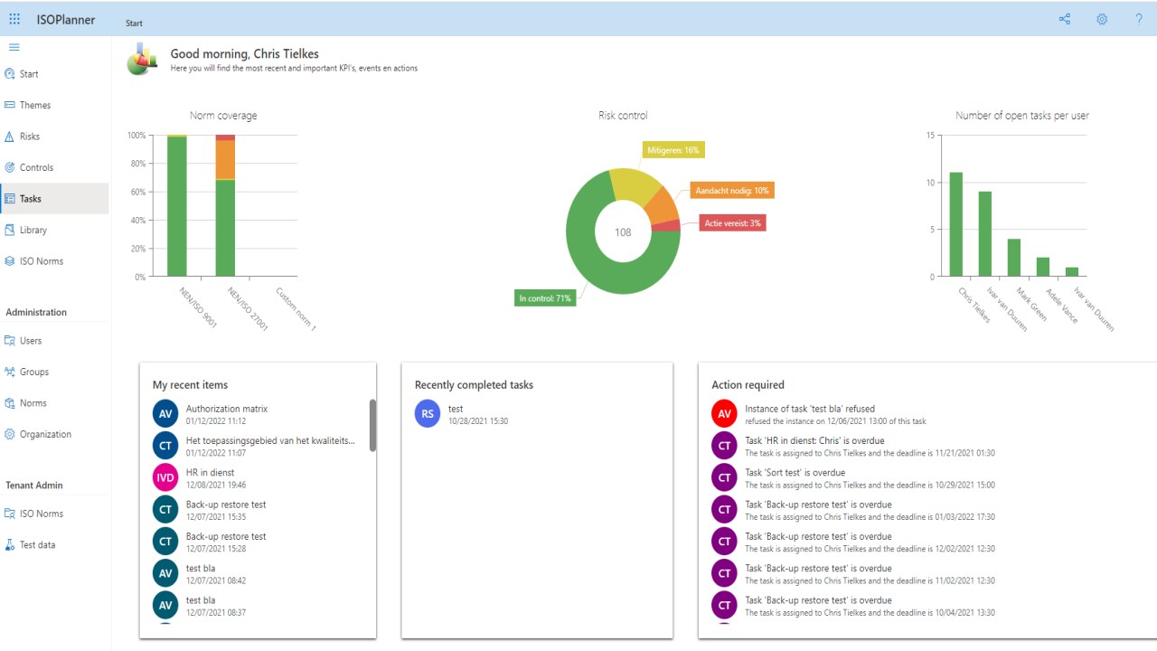Click the Library book icon
Viewport: 1157px width, 651px height.
click(10, 230)
